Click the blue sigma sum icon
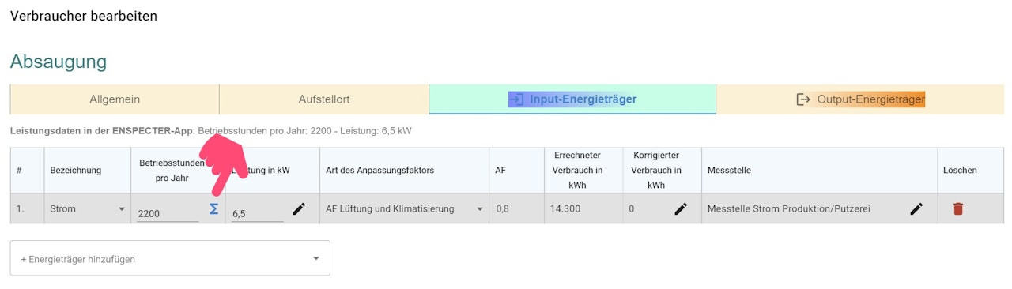Screen dimensions: 1012x289 pyautogui.click(x=213, y=209)
